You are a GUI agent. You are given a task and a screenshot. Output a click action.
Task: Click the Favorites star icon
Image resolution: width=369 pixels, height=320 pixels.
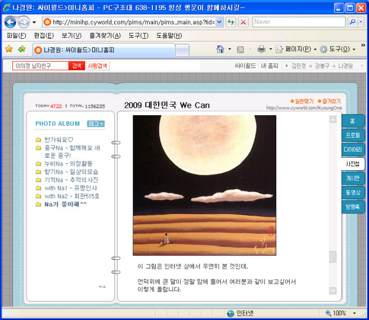coord(8,49)
